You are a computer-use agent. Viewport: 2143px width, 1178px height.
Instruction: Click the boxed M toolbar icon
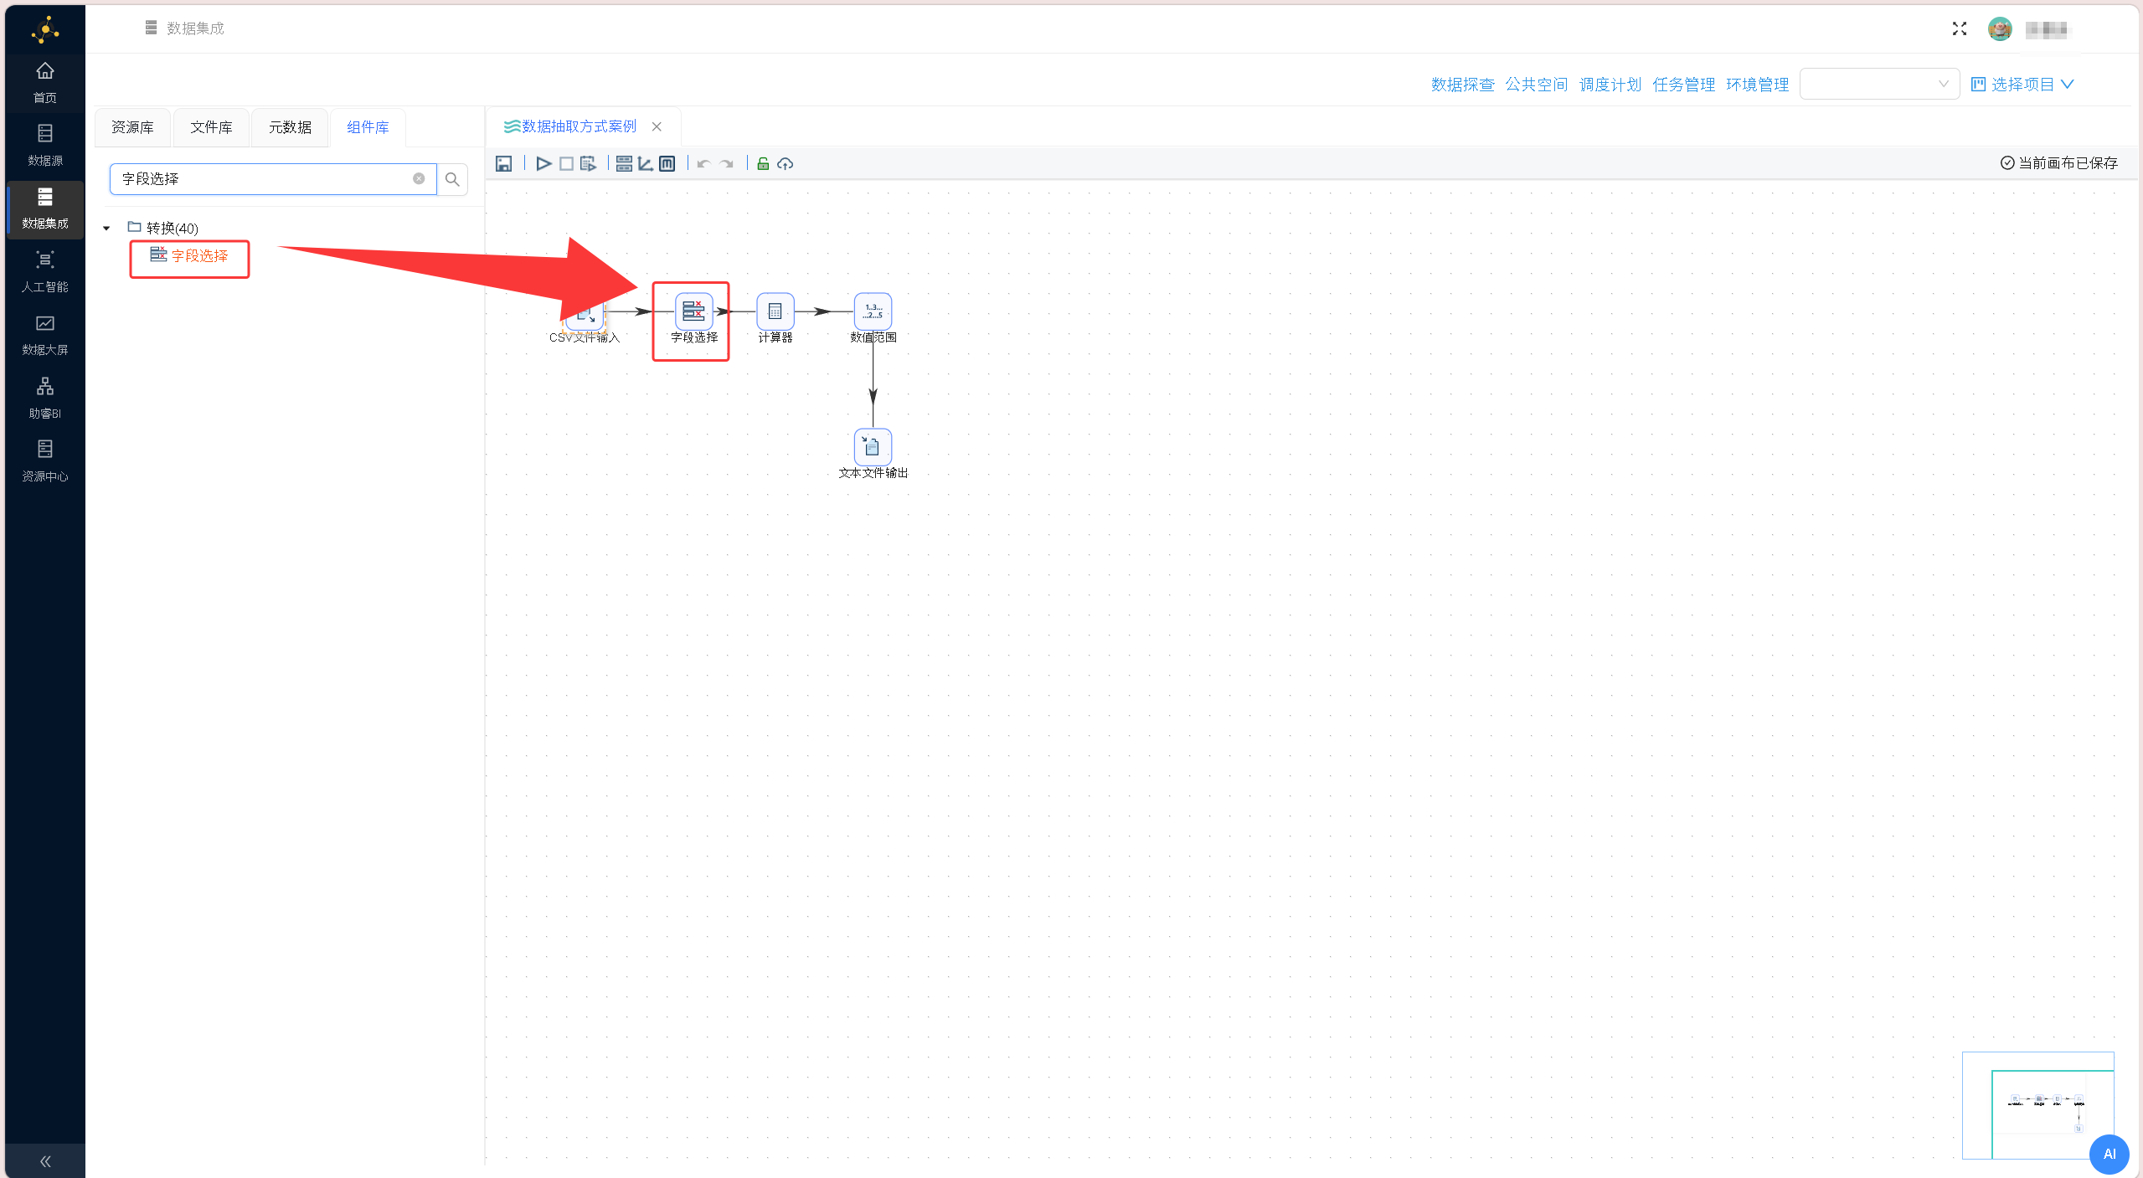(x=667, y=164)
